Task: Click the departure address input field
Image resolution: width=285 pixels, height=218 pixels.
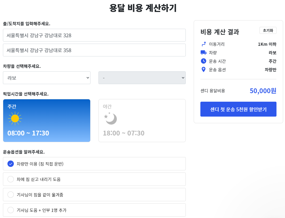Action: 94,35
